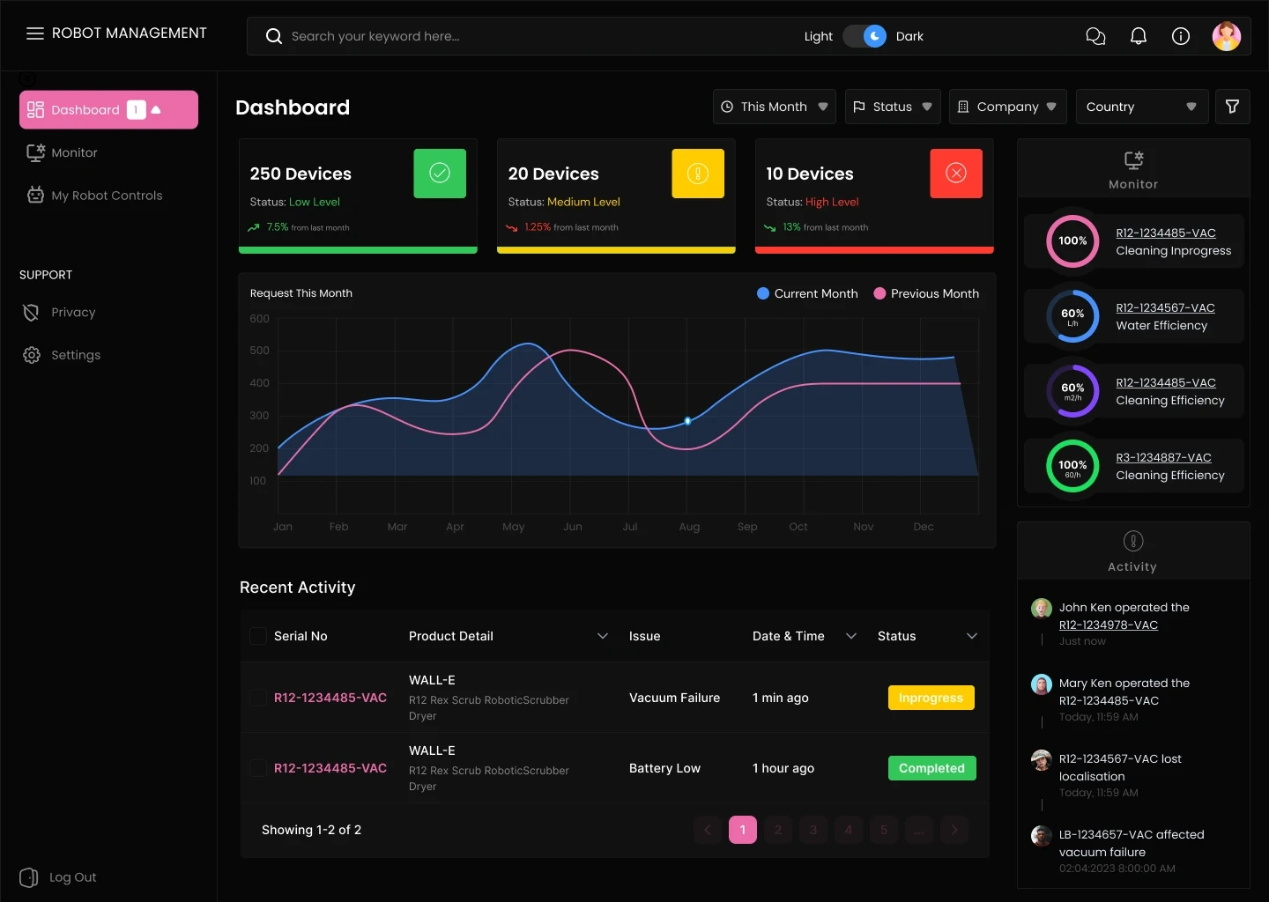
Task: Click the info circle icon
Action: click(1181, 36)
